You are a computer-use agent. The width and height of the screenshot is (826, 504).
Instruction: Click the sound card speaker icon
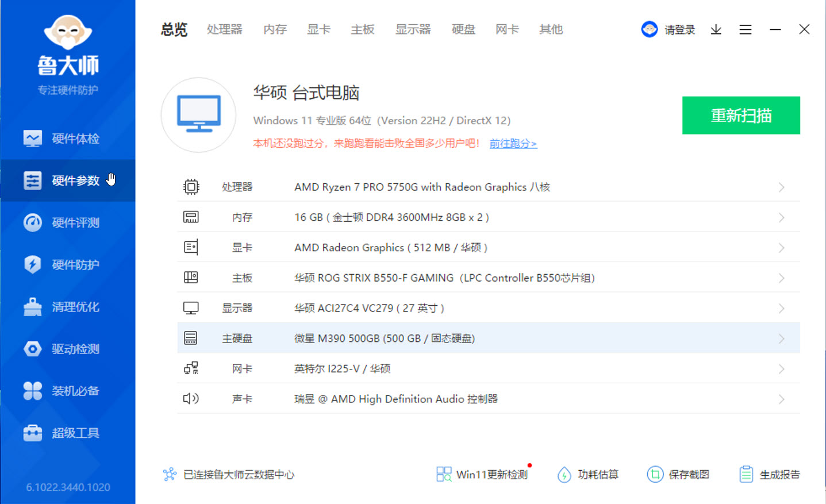[191, 398]
